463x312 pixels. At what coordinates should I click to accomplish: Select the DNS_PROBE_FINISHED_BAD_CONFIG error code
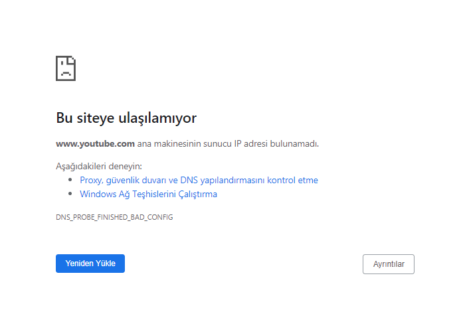(x=114, y=217)
